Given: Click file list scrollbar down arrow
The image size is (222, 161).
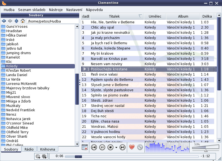Looking at the screenshot, I should 77,144.
